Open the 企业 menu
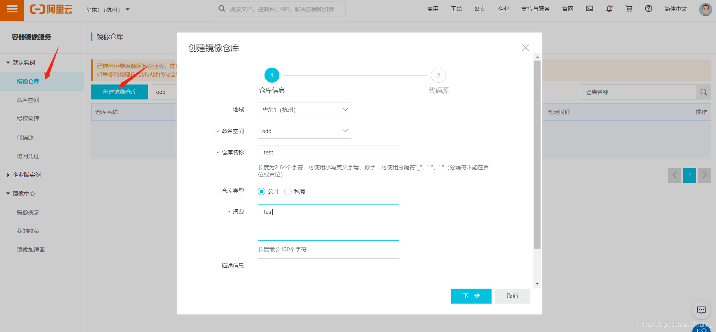Screen dimensions: 716x332 coord(504,9)
